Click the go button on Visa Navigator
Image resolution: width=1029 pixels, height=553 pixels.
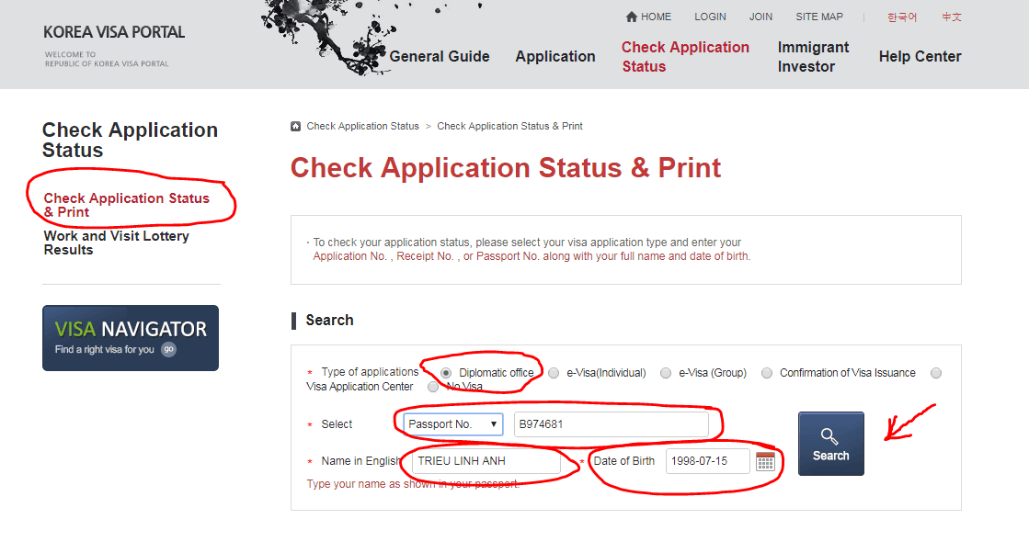[x=168, y=349]
